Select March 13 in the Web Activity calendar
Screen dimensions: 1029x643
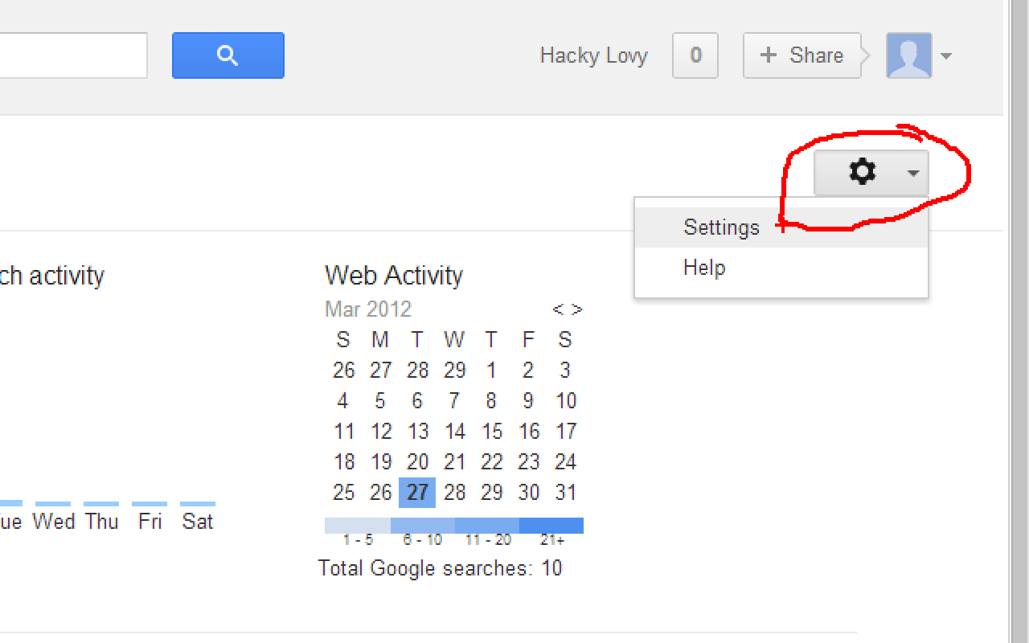tap(417, 432)
